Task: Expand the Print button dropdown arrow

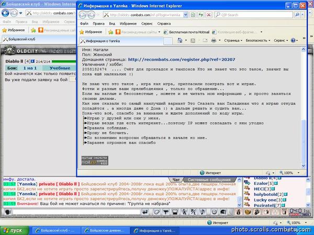Action: [x=220, y=41]
